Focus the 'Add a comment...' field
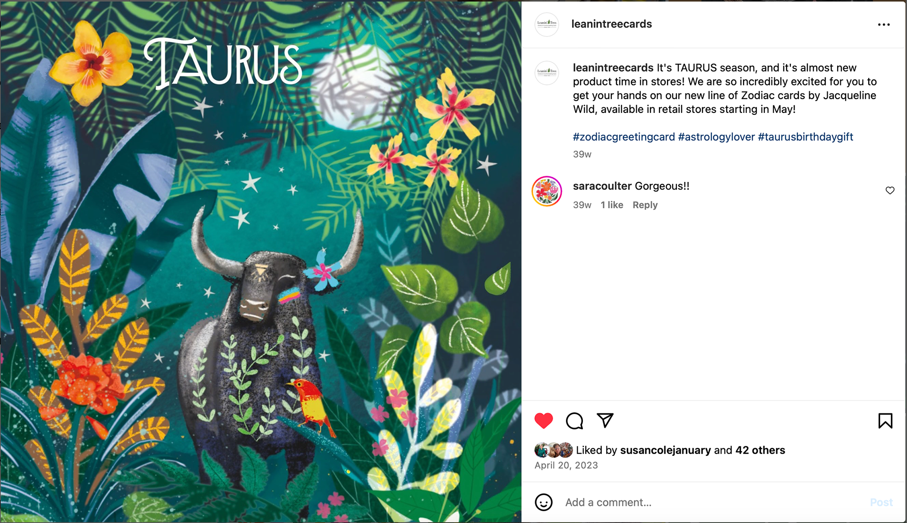This screenshot has width=907, height=523. click(713, 502)
